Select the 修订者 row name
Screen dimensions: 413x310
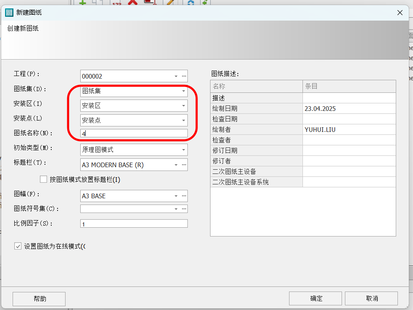[257, 161]
